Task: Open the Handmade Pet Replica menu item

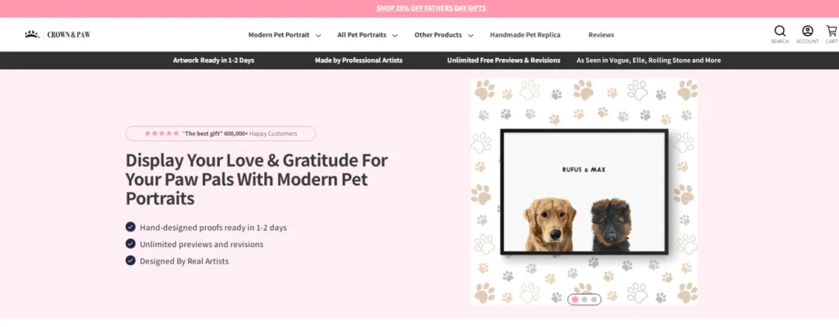Action: coord(524,35)
